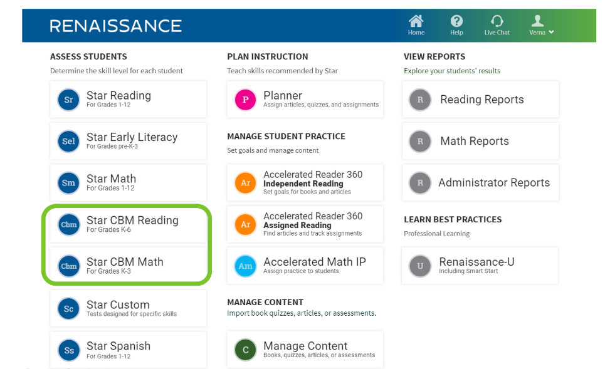The width and height of the screenshot is (605, 369).
Task: Click the Sc Star Custom icon
Action: [69, 309]
